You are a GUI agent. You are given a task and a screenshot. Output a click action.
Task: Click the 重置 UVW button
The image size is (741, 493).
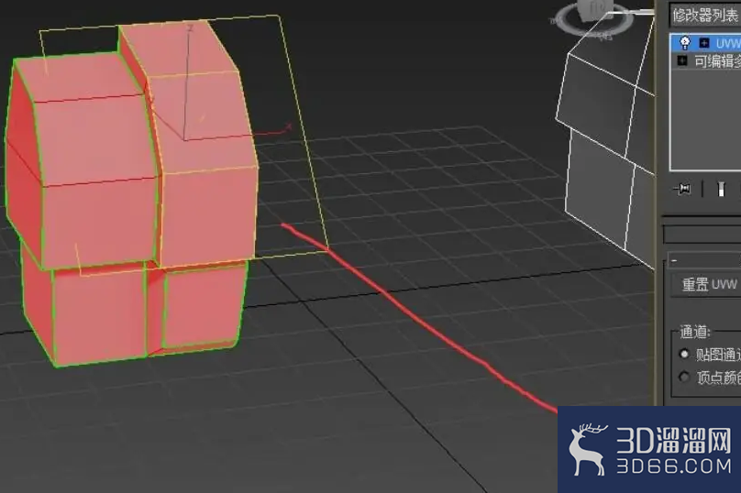click(707, 284)
